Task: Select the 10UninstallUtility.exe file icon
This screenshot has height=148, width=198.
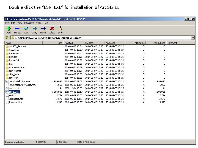Action: point(7,81)
